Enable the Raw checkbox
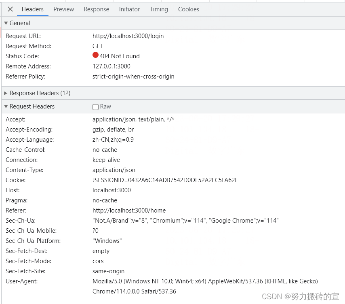The height and width of the screenshot is (304, 345). click(96, 107)
